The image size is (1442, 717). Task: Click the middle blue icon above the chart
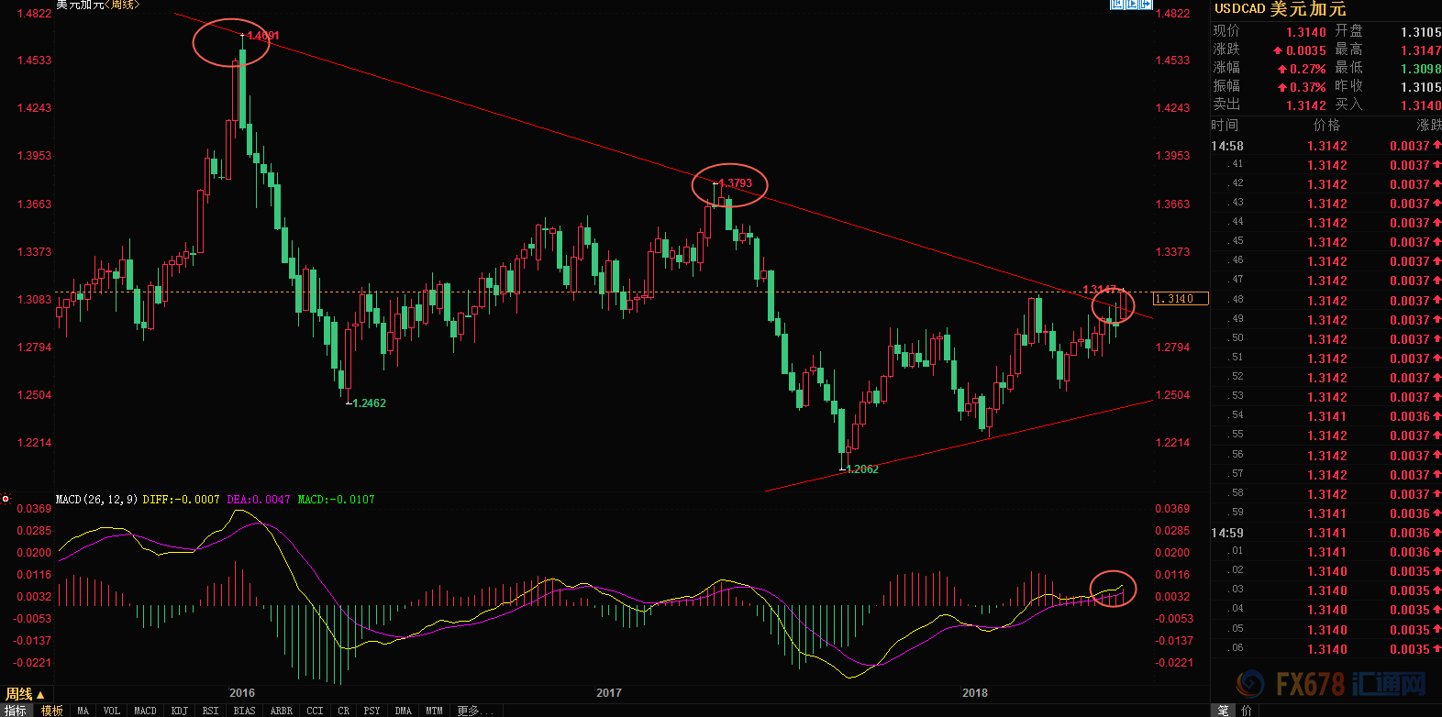pyautogui.click(x=1131, y=4)
